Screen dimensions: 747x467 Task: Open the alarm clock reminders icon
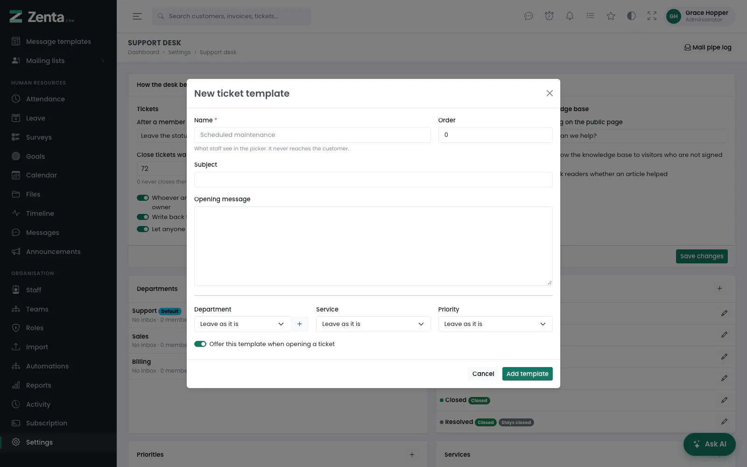[x=549, y=16]
